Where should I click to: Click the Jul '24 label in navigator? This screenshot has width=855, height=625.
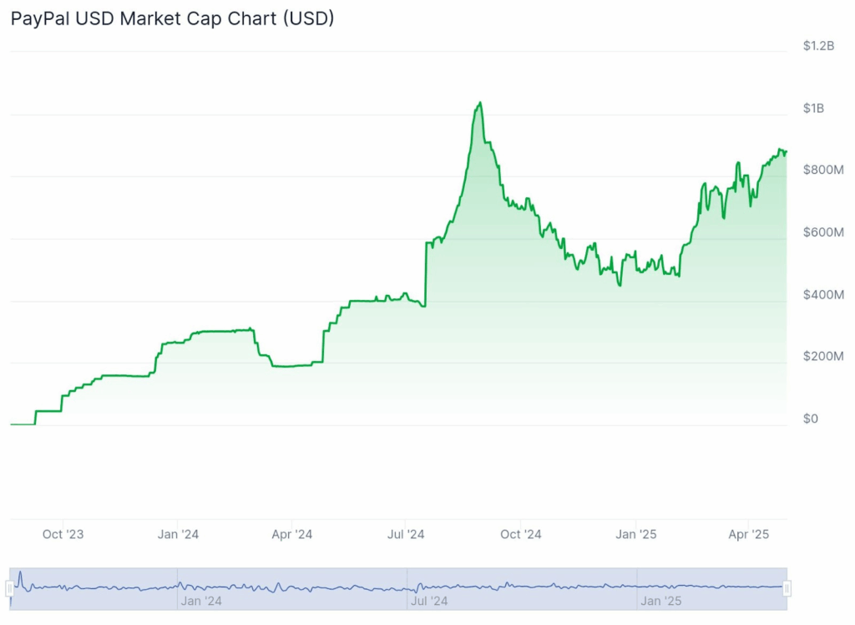coord(430,600)
